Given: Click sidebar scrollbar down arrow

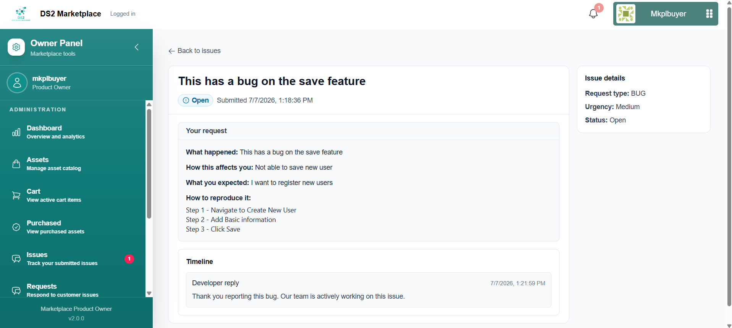Looking at the screenshot, I should (149, 293).
